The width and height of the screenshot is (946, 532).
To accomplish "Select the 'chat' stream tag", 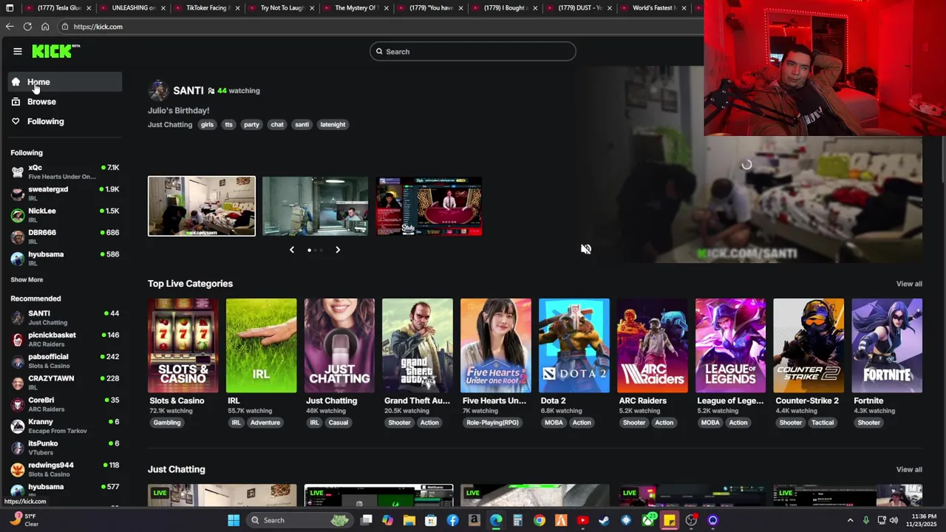I will [x=277, y=124].
